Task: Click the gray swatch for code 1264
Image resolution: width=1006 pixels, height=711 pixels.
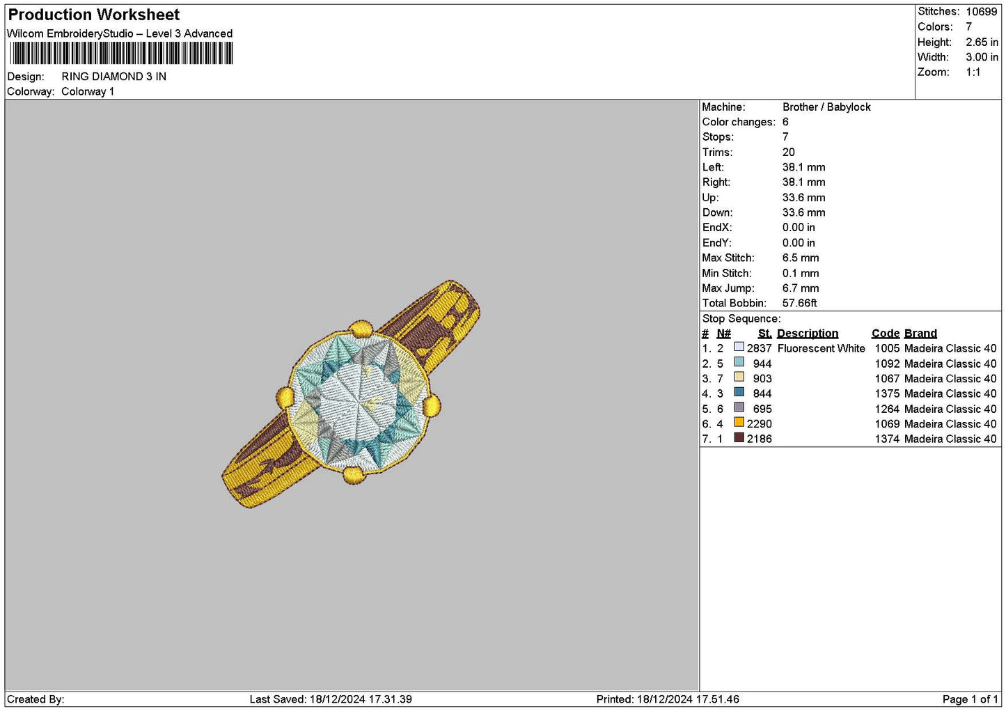Action: click(739, 407)
